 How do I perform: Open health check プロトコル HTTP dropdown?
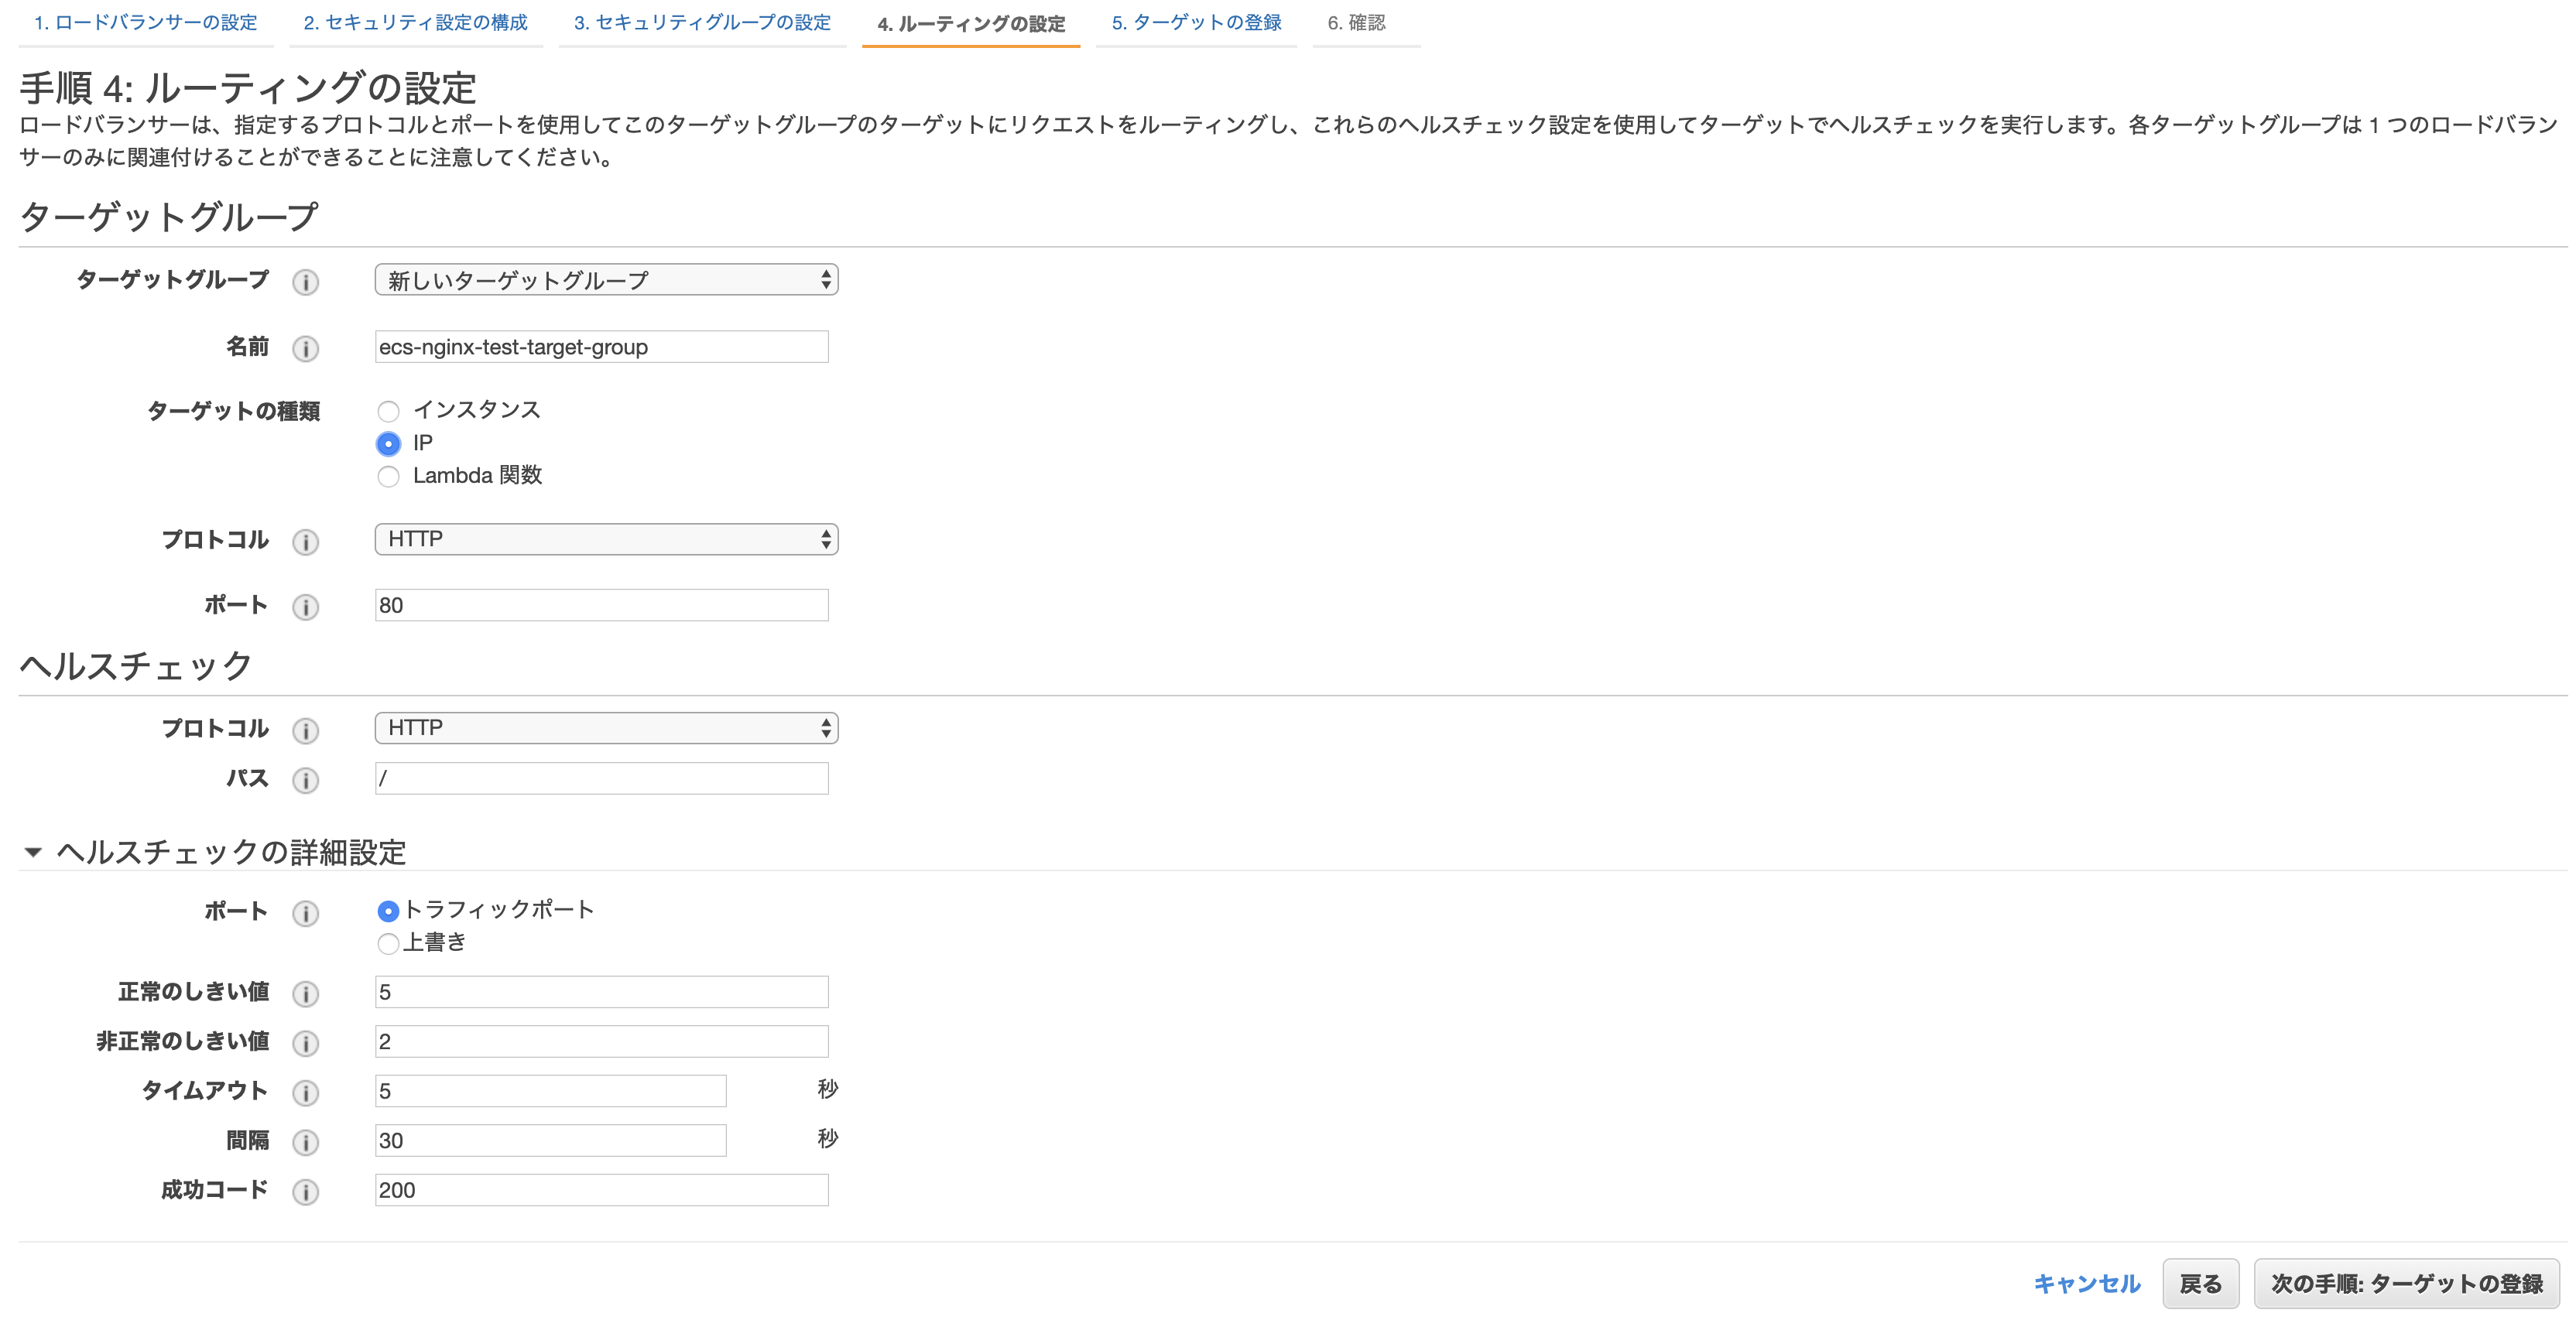coord(606,728)
